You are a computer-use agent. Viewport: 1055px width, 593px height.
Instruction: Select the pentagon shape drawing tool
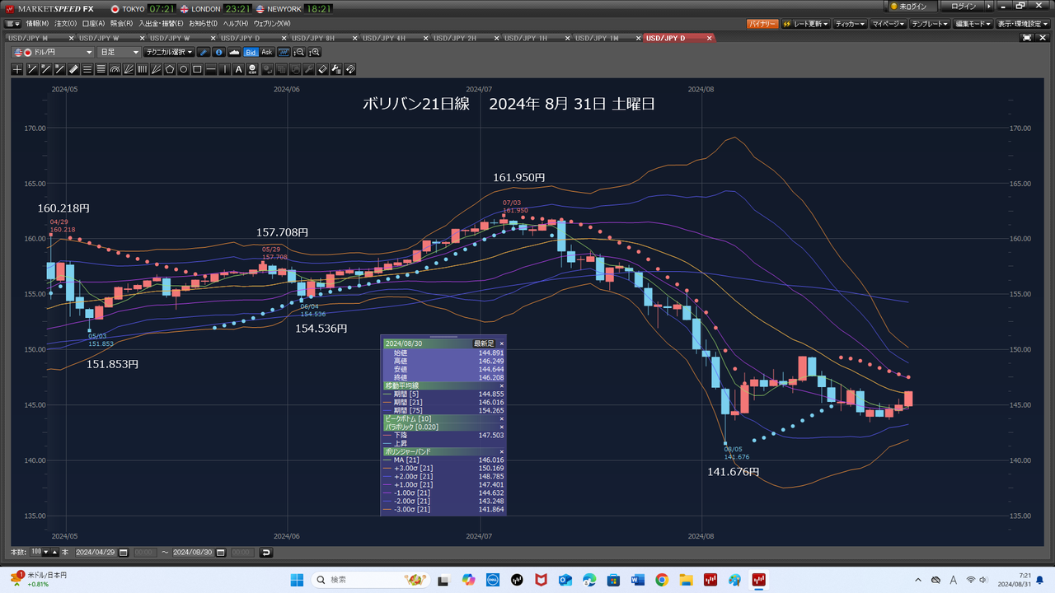pos(169,69)
